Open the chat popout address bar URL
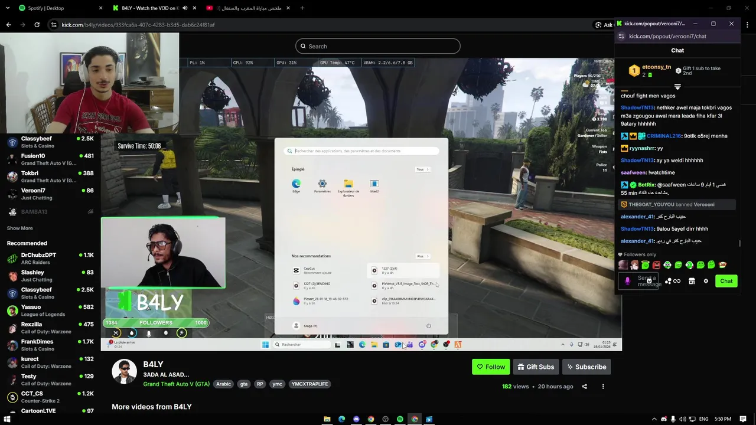 [667, 36]
